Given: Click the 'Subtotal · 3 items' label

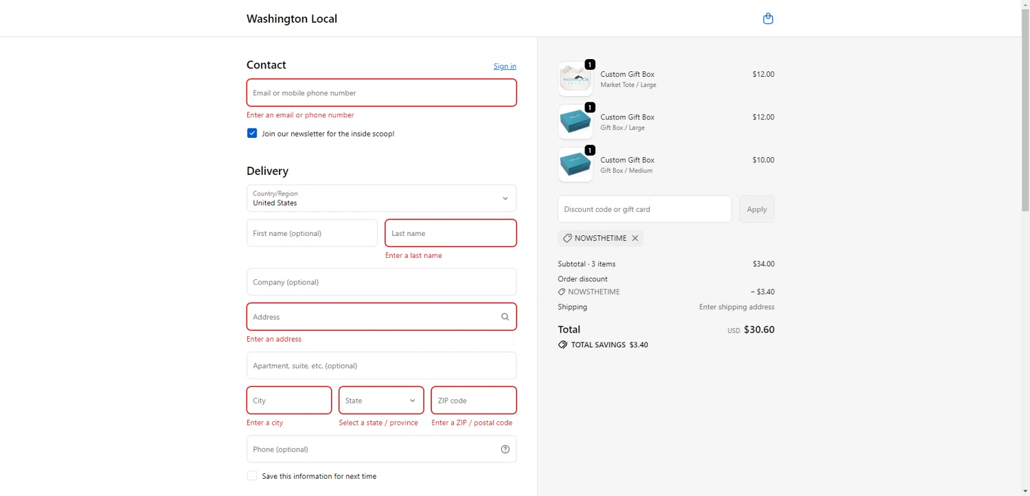Looking at the screenshot, I should (x=586, y=264).
